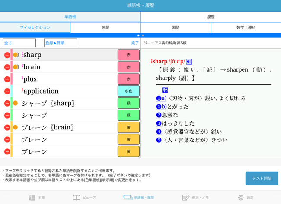Change the 黄 tag for ブレーン〔brain〕
281x204 pixels.
(128, 127)
